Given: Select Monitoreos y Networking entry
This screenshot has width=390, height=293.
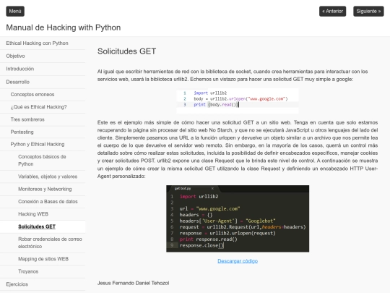Looking at the screenshot, I should coord(43,189).
